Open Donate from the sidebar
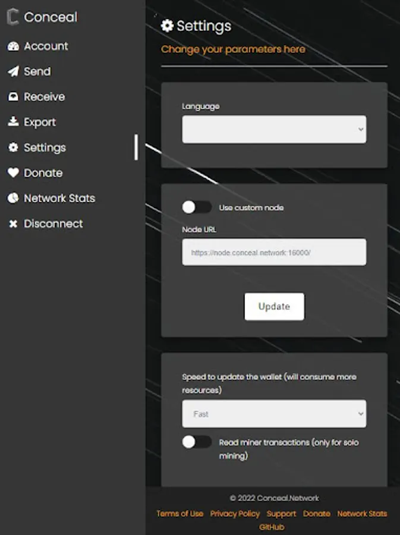The image size is (400, 535). (x=43, y=173)
